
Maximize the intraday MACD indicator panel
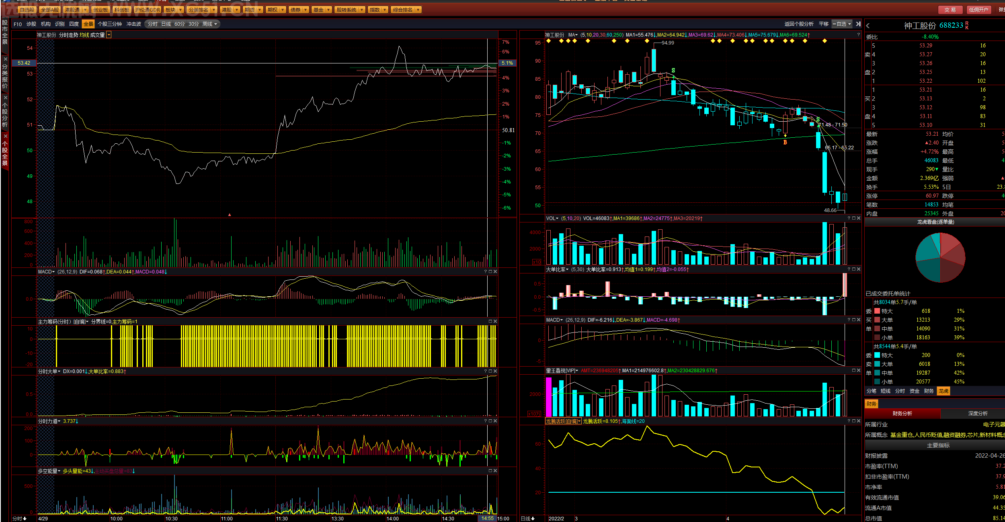490,272
